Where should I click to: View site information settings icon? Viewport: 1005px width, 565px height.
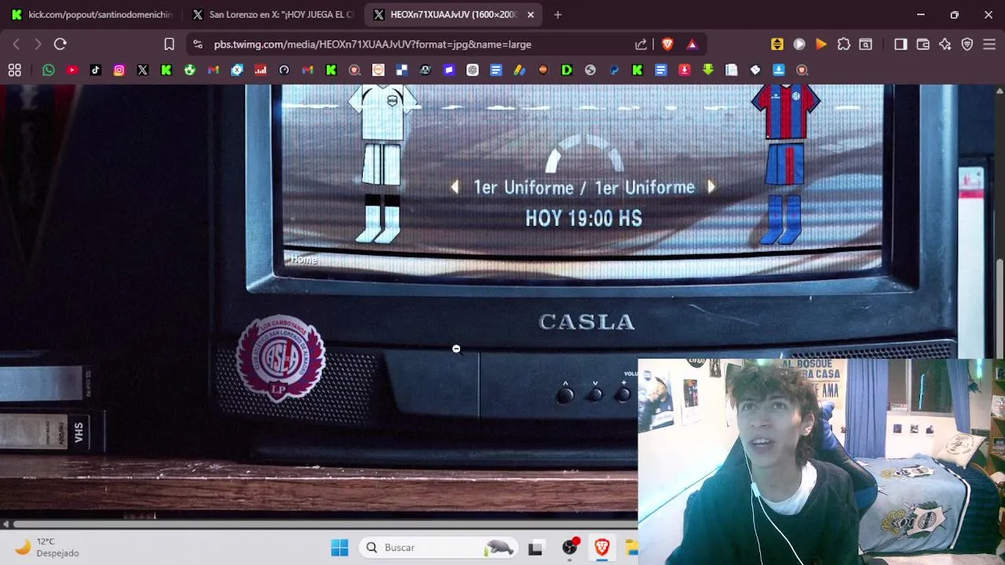click(x=197, y=45)
